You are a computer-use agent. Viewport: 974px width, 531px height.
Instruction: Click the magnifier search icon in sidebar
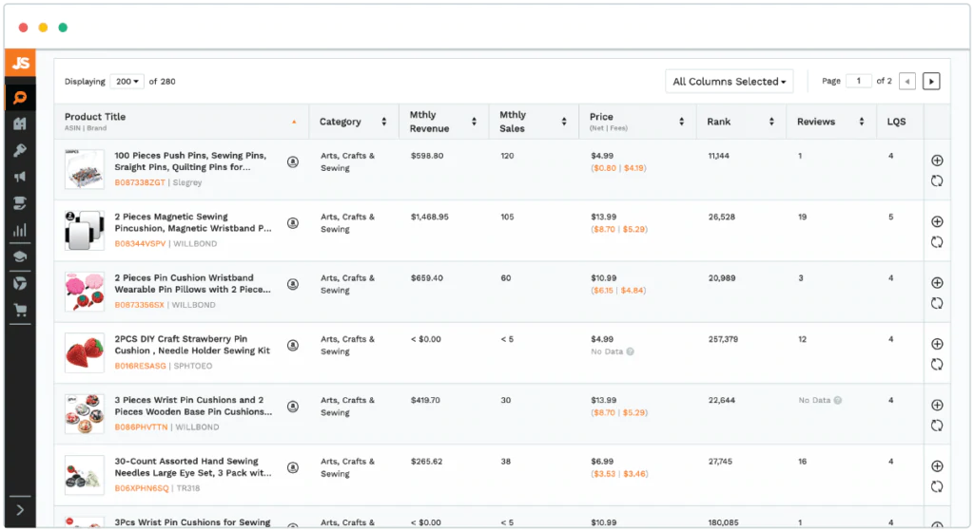click(19, 98)
